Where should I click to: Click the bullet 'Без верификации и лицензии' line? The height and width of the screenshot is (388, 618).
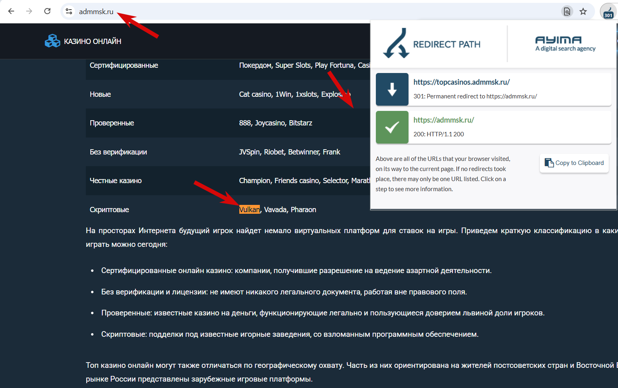284,292
